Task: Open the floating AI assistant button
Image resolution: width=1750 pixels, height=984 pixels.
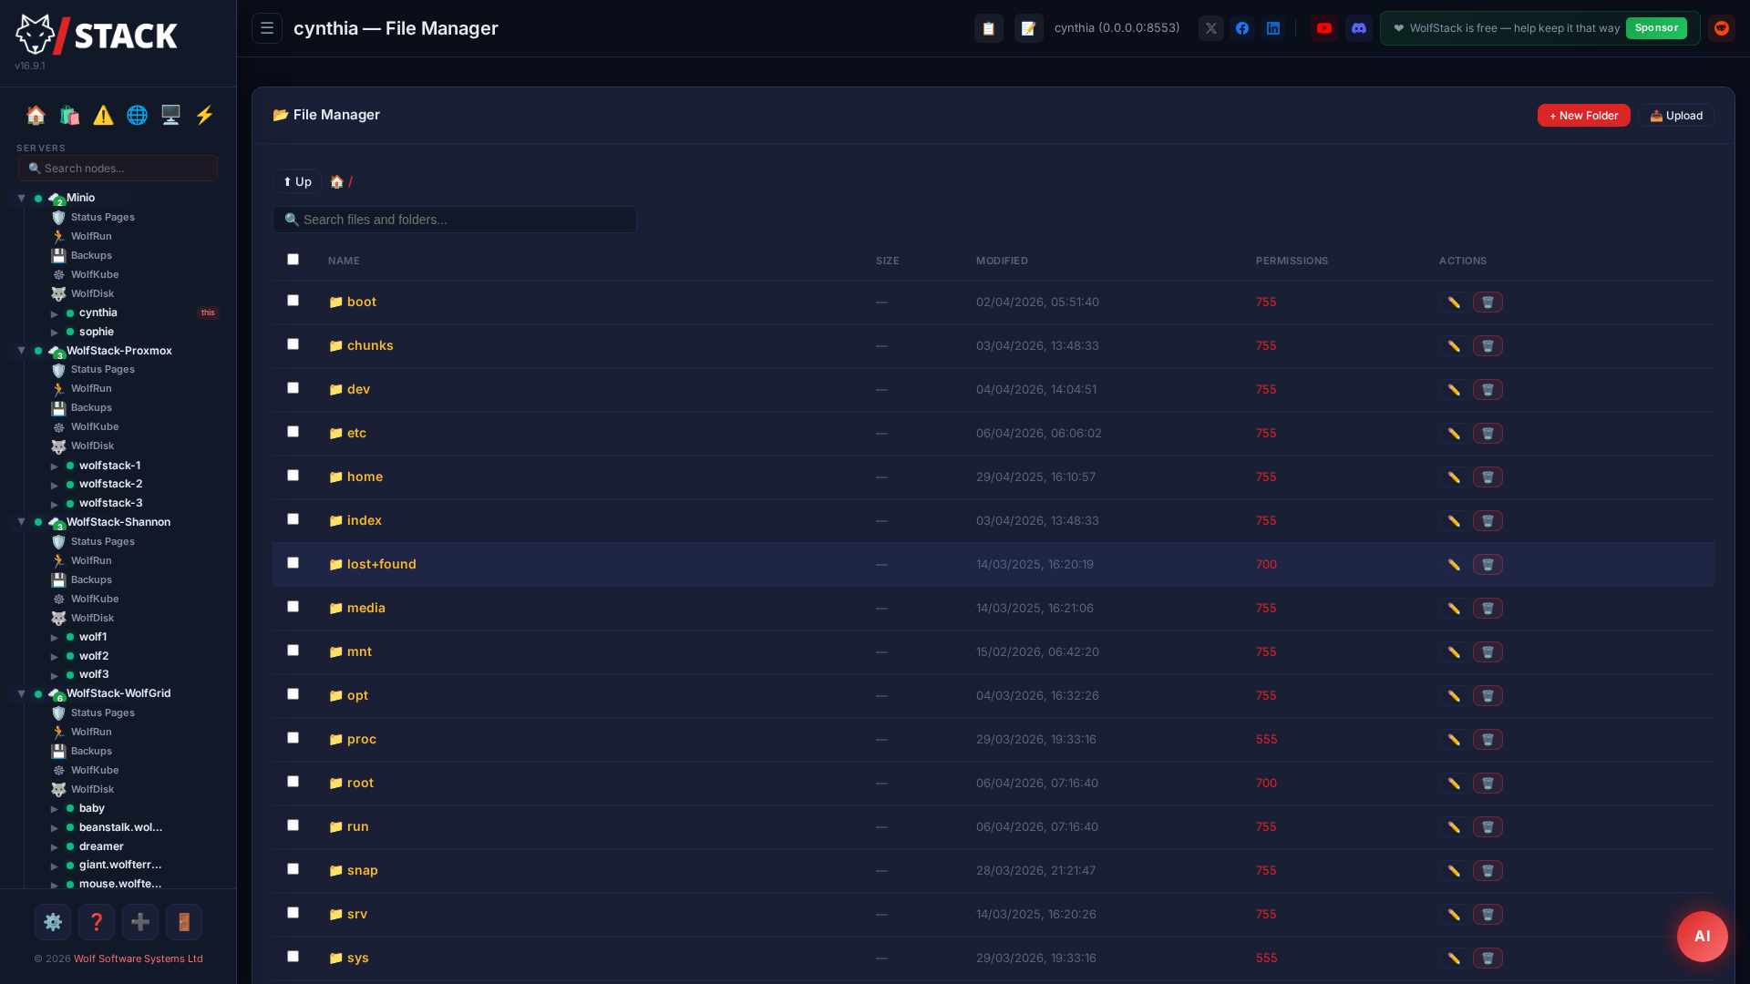Action: click(1702, 937)
